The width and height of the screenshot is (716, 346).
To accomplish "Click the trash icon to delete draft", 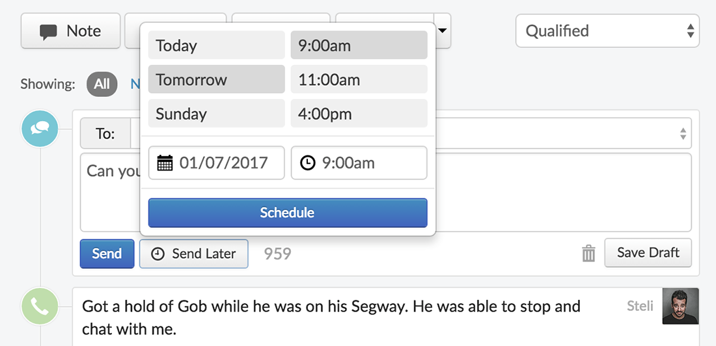I will coord(588,253).
